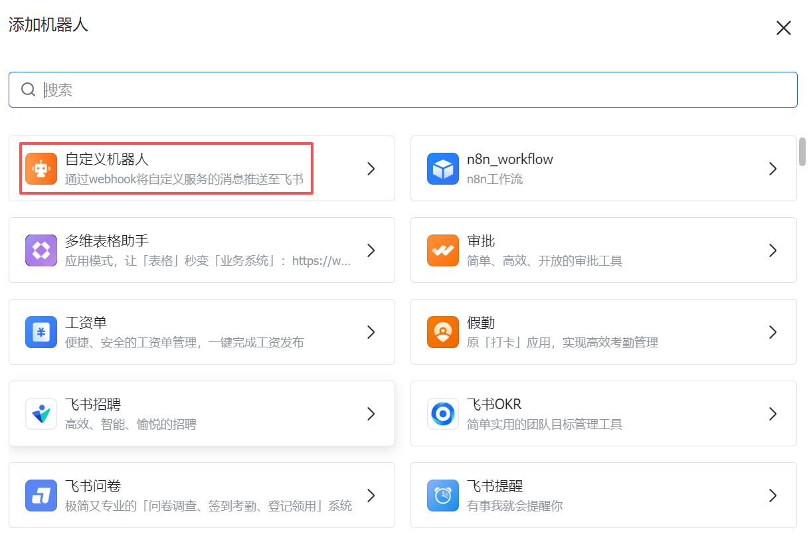Open 多维表格助手 via its right chevron

(x=371, y=250)
